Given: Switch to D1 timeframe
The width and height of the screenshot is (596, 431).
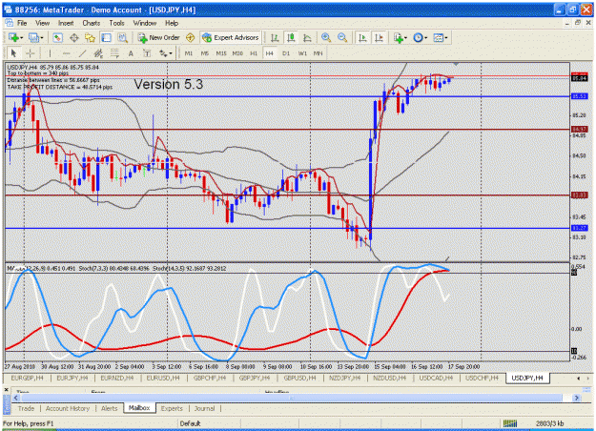Looking at the screenshot, I should coord(286,53).
